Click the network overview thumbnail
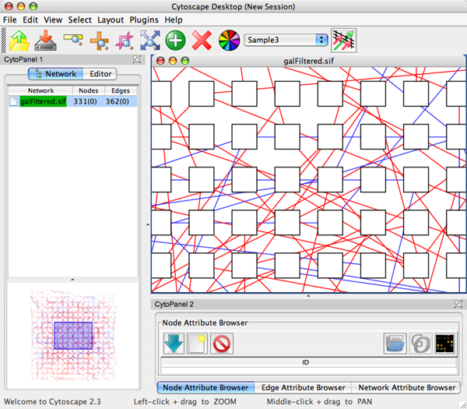Screen dimensions: 467x409 point(72,335)
